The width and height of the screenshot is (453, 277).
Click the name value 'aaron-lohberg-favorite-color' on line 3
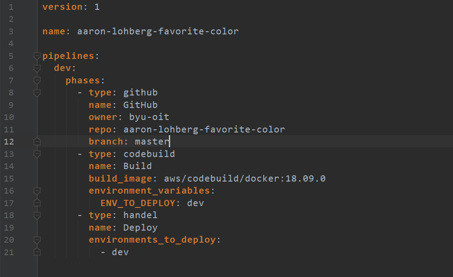point(158,31)
